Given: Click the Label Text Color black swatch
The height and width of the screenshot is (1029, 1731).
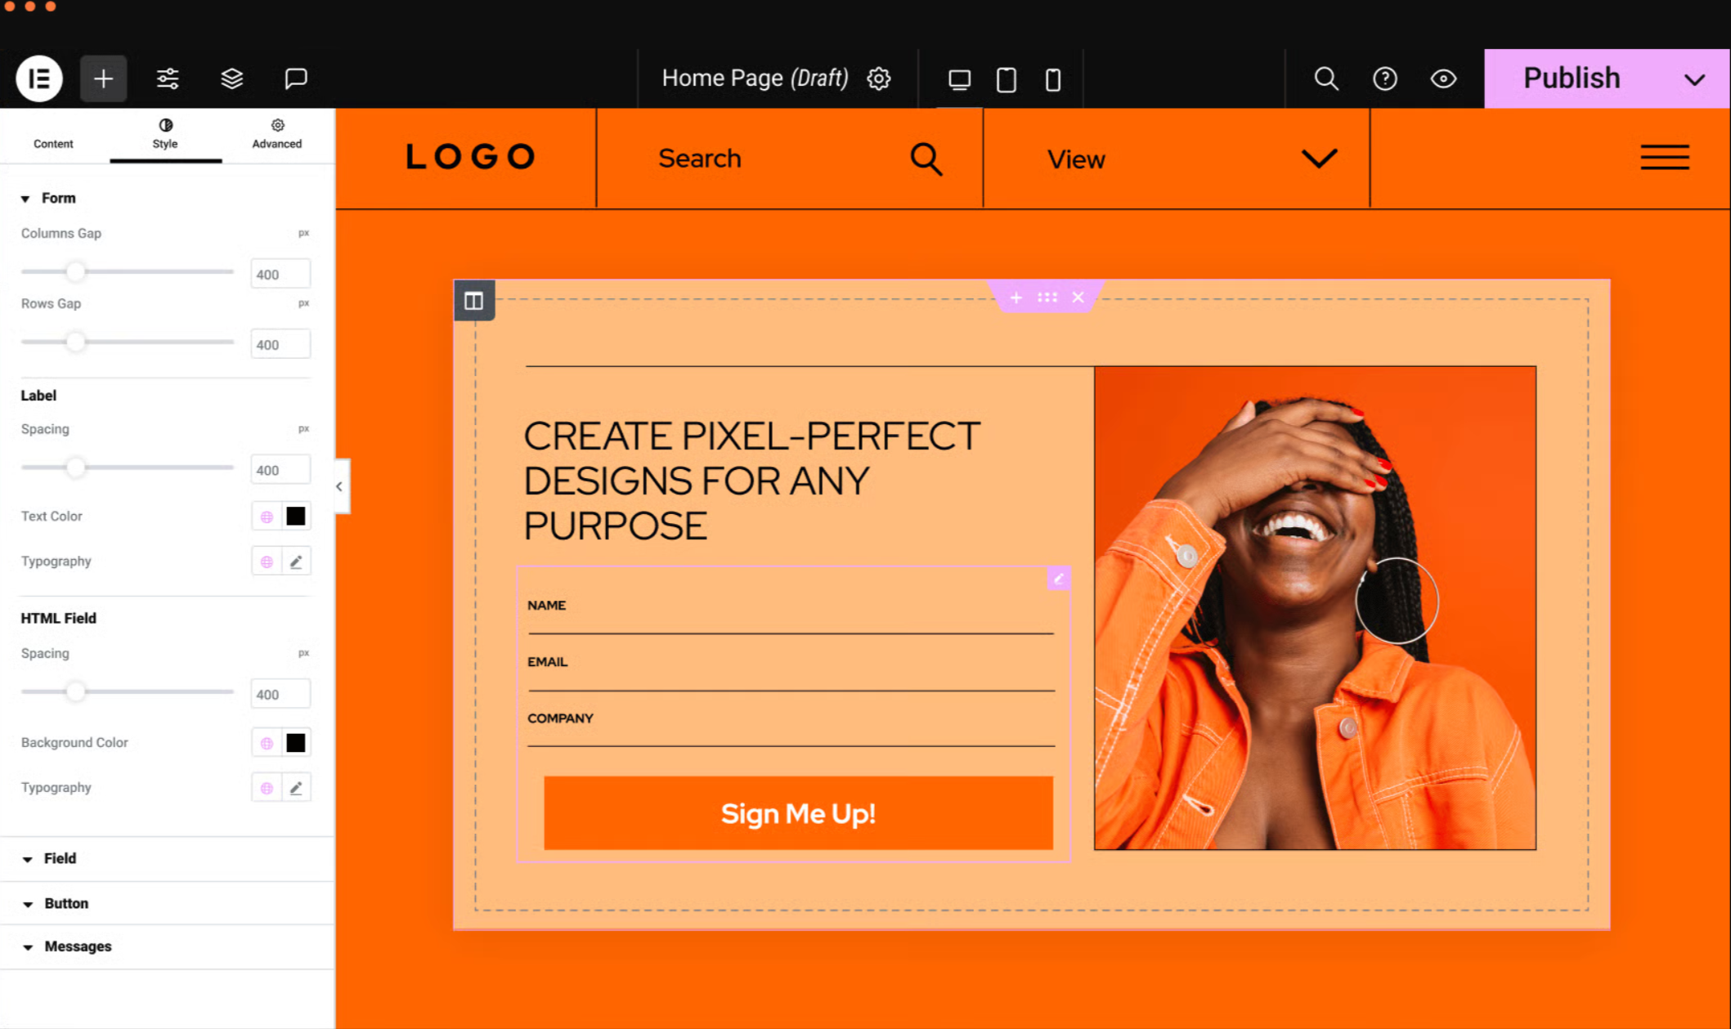Looking at the screenshot, I should tap(296, 516).
